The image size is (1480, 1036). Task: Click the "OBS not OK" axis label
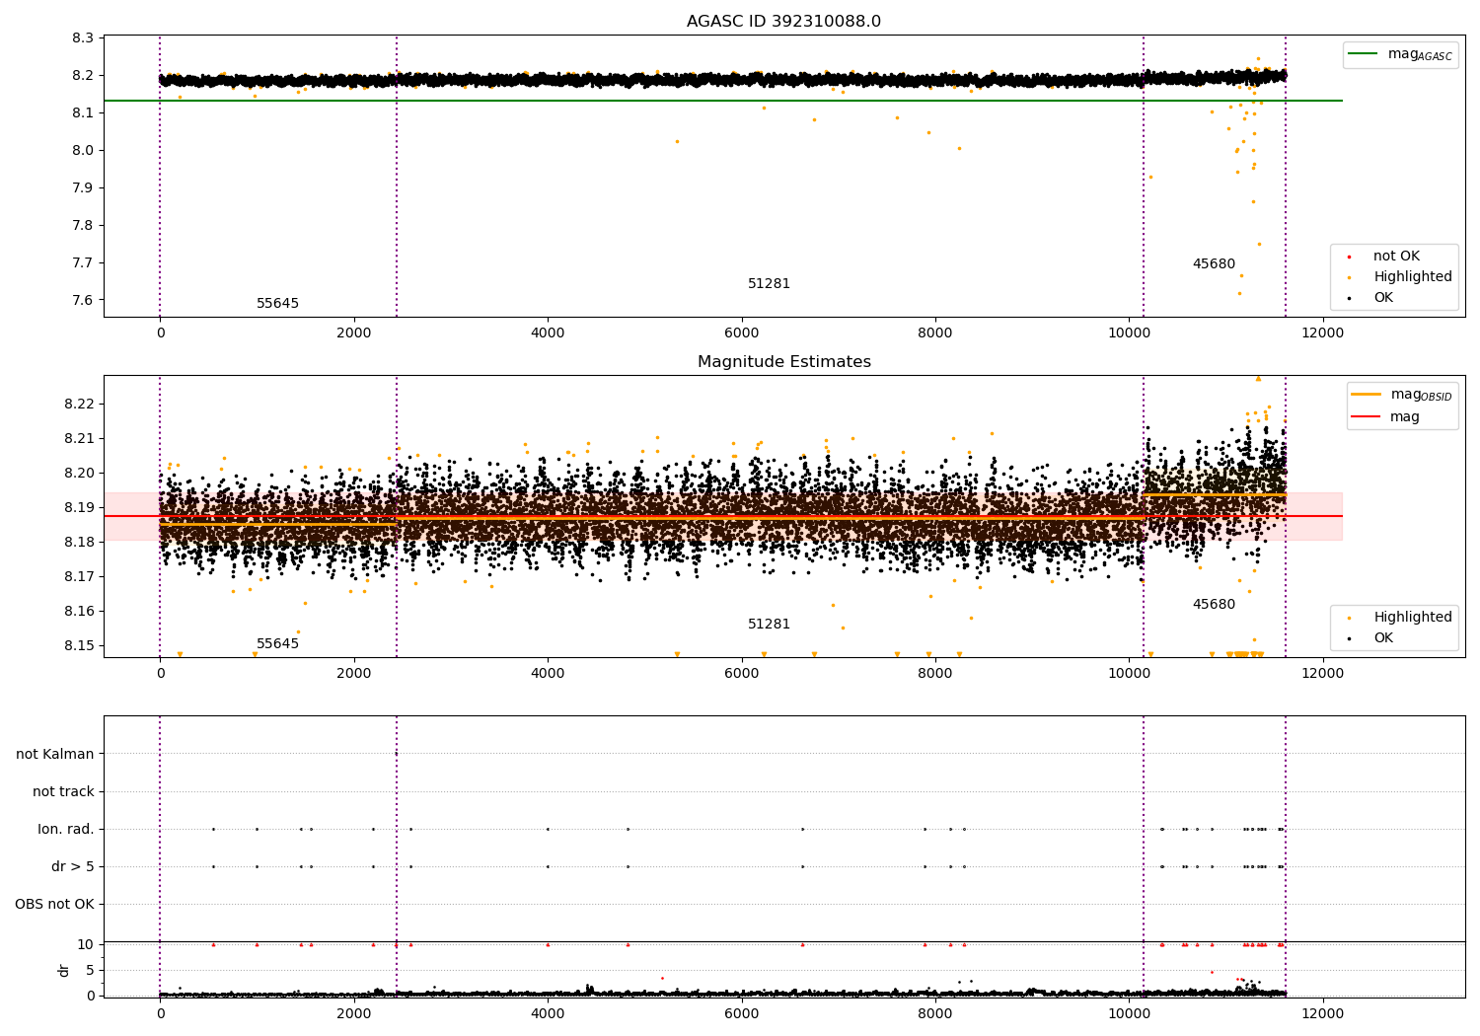click(x=54, y=904)
